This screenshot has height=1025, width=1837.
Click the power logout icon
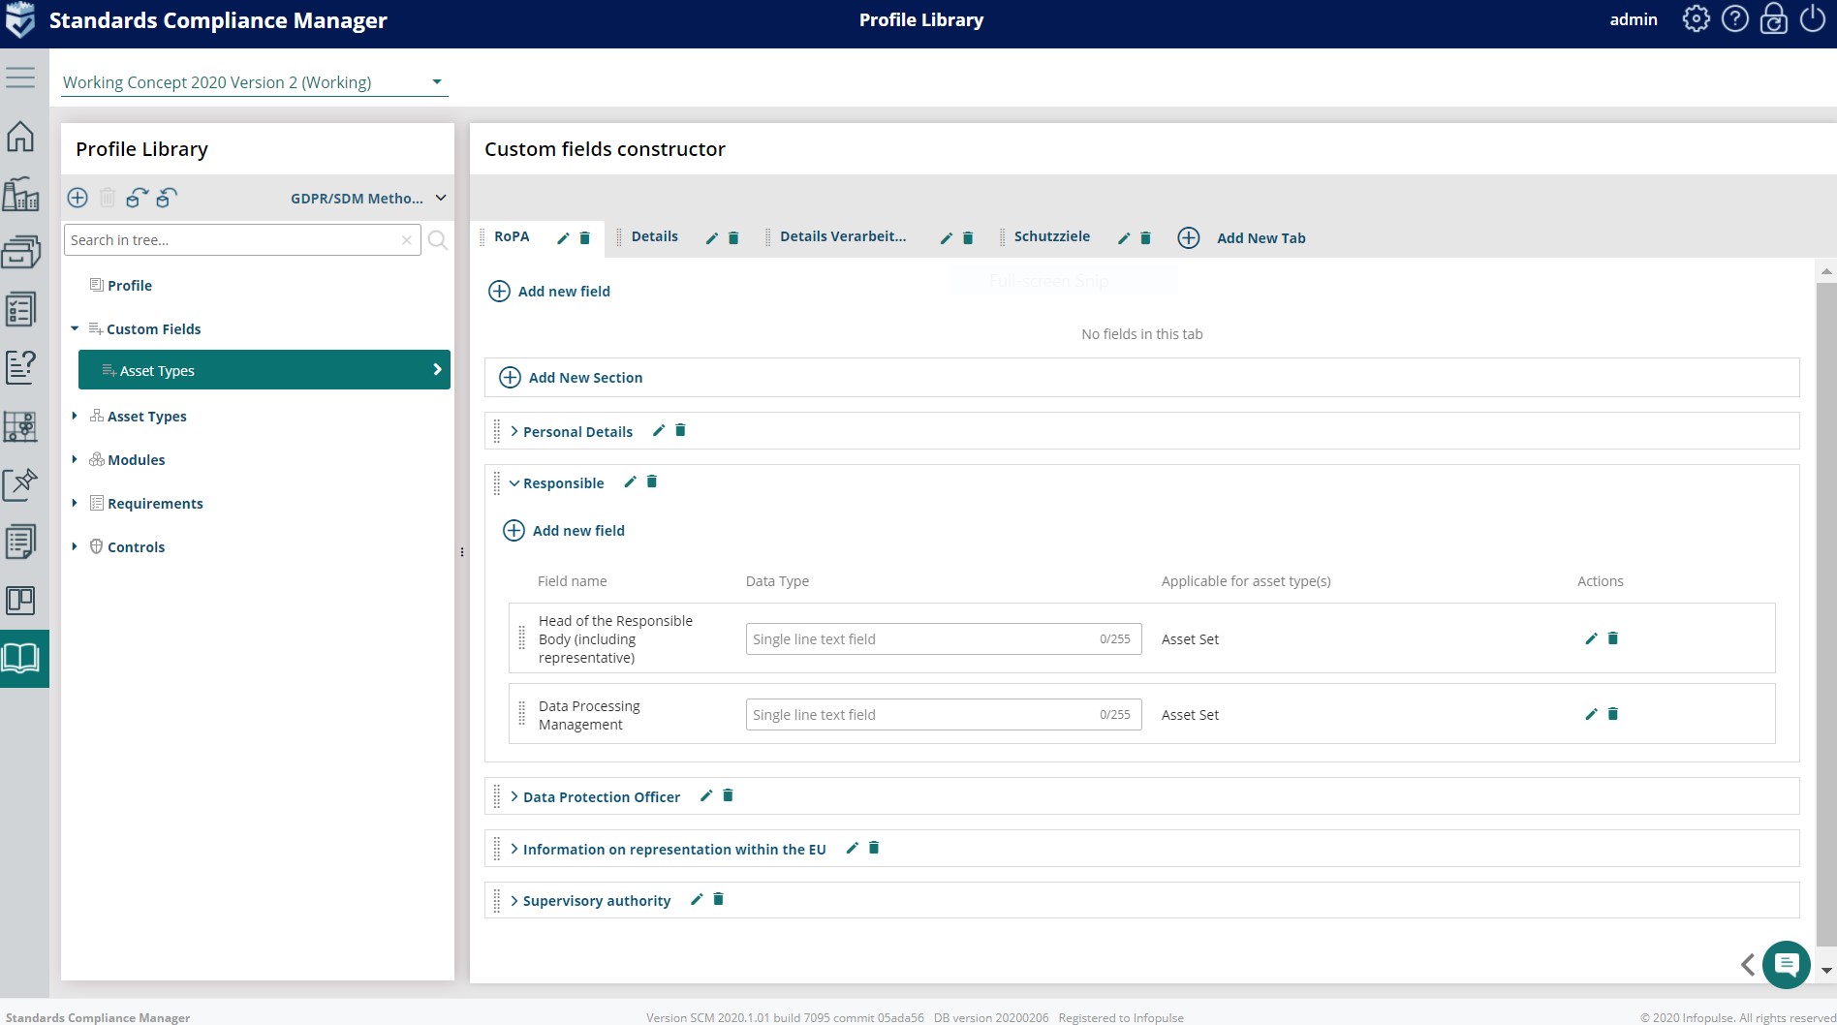(x=1813, y=19)
